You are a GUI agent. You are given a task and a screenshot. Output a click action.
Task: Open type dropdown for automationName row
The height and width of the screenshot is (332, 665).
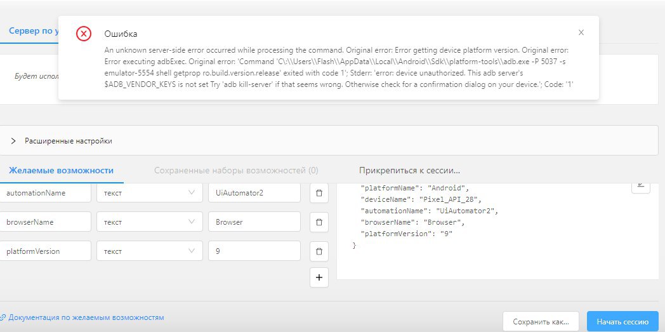click(x=150, y=193)
